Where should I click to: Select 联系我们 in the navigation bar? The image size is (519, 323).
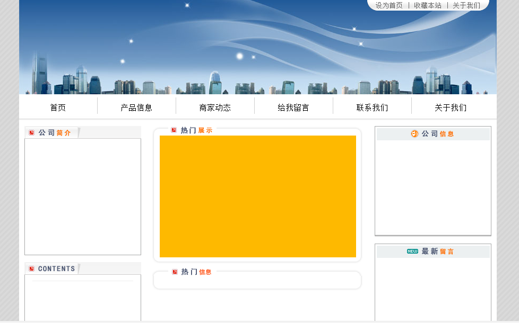click(372, 107)
